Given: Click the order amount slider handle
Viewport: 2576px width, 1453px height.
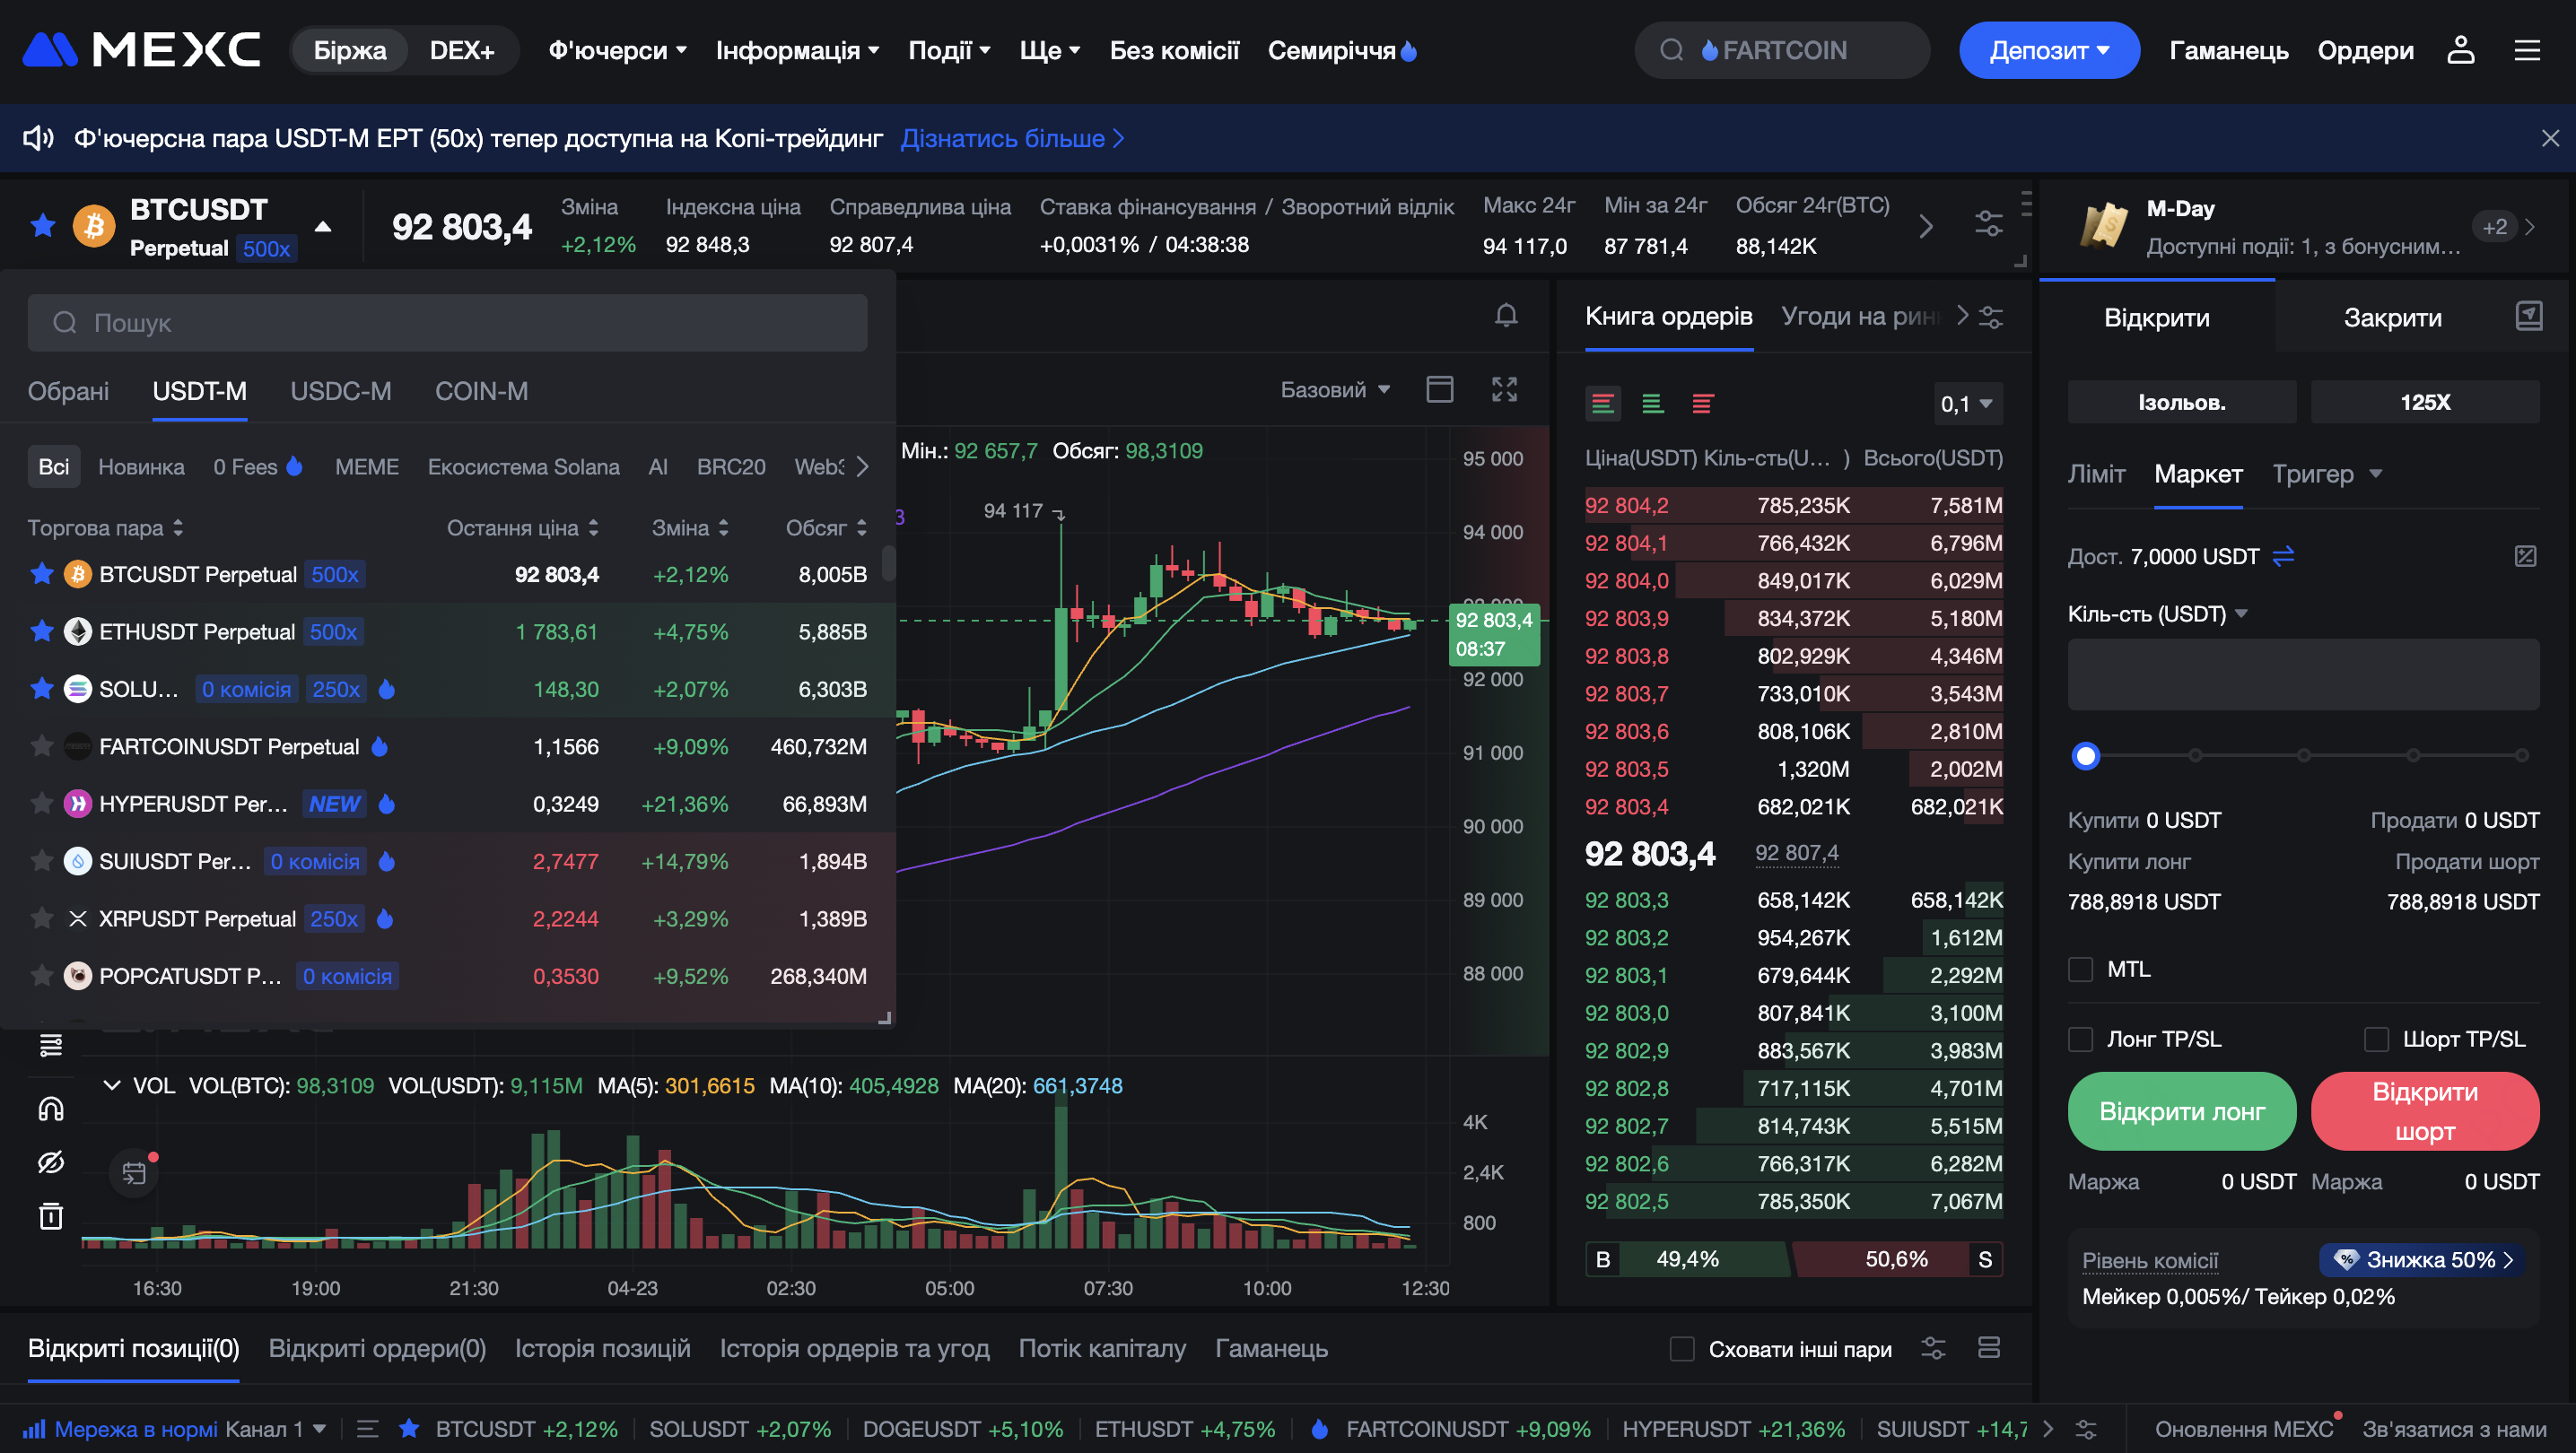Looking at the screenshot, I should click(x=2085, y=755).
